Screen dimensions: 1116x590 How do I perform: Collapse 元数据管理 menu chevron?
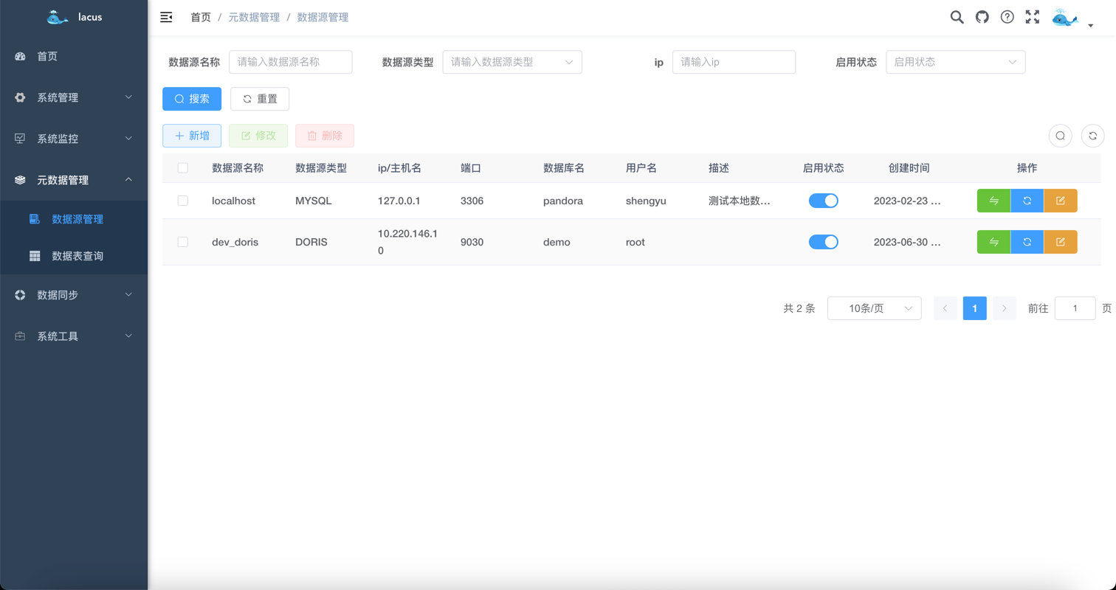pos(128,180)
